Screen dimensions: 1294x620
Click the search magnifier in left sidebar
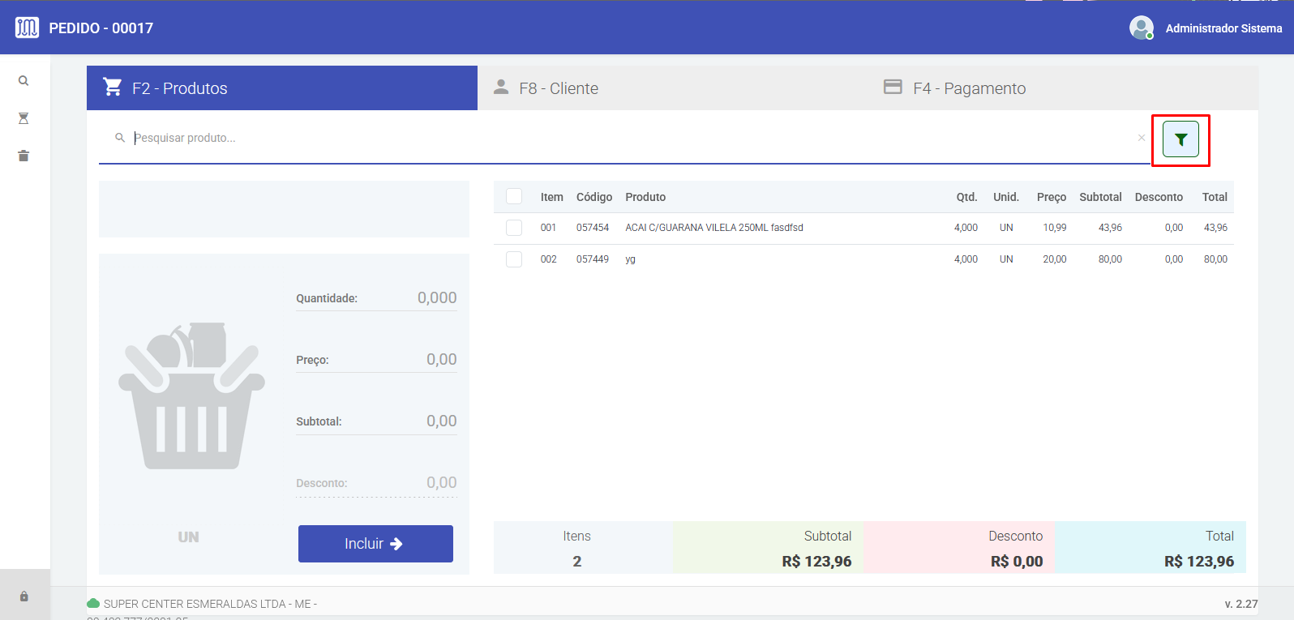pos(24,81)
